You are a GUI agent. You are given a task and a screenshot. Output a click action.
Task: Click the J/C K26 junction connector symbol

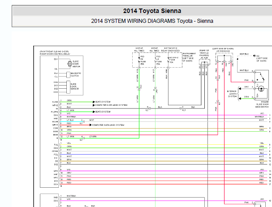204,62
